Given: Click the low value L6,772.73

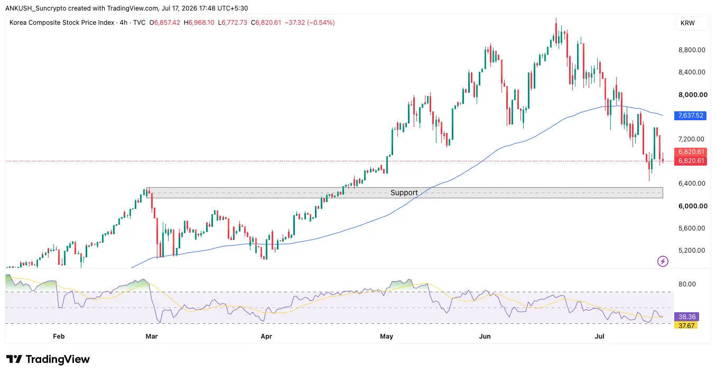Looking at the screenshot, I should pos(233,23).
